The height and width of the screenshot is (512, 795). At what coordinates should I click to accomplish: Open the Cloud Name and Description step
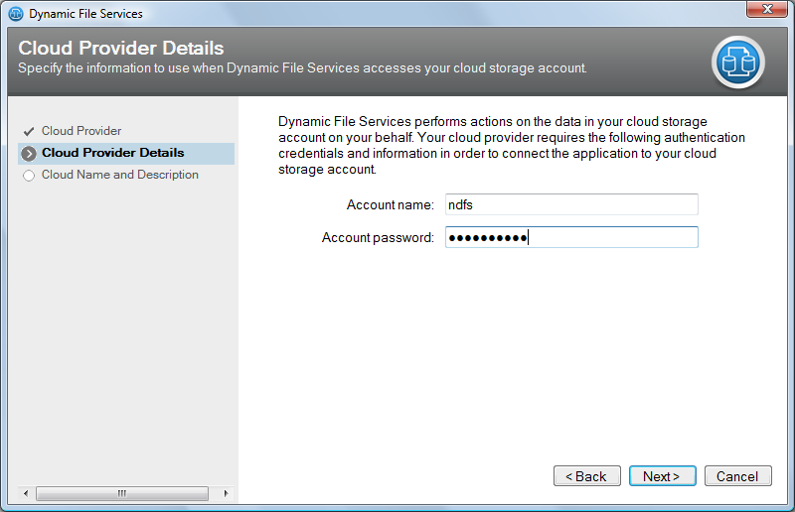click(119, 175)
